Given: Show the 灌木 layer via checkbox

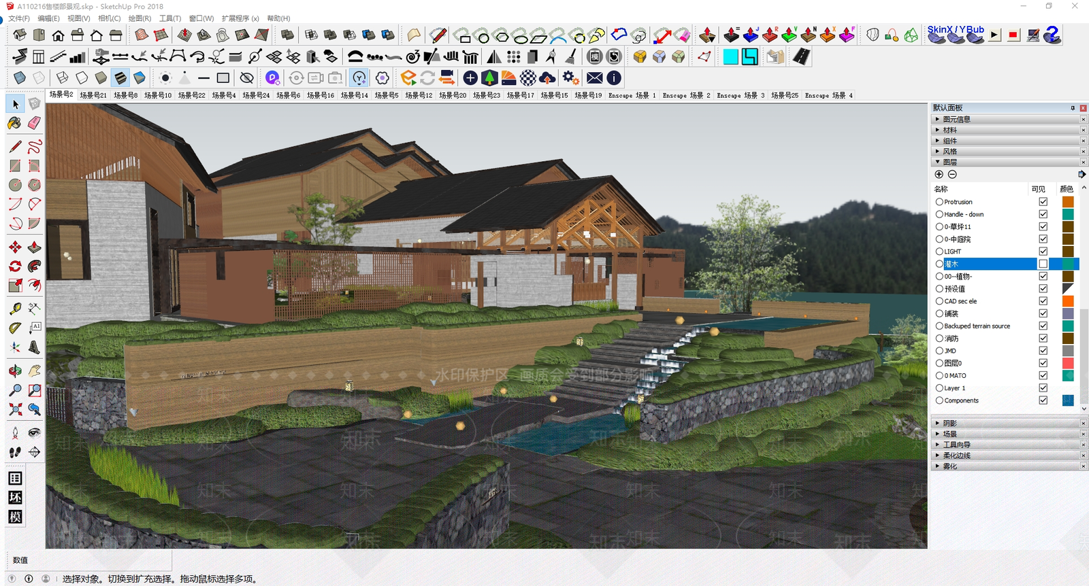Looking at the screenshot, I should [1043, 264].
